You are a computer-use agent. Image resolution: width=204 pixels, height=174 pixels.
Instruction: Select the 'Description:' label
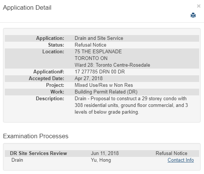click(50, 99)
